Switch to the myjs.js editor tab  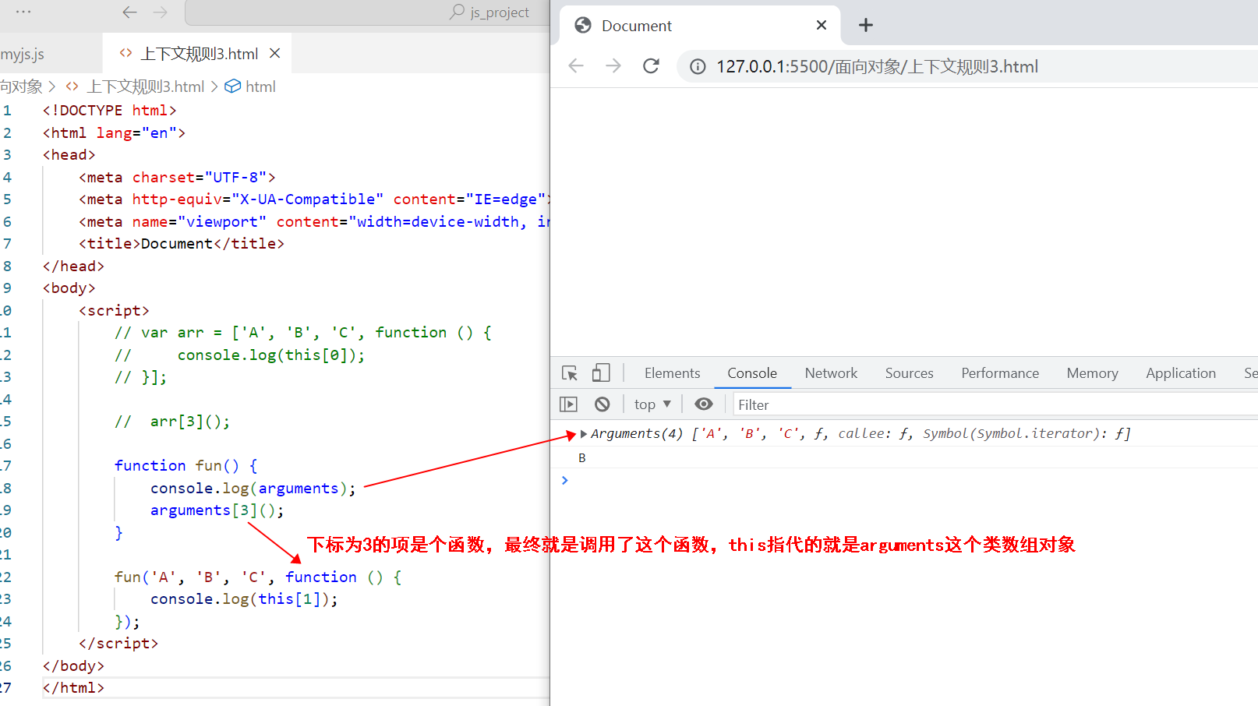pyautogui.click(x=23, y=54)
